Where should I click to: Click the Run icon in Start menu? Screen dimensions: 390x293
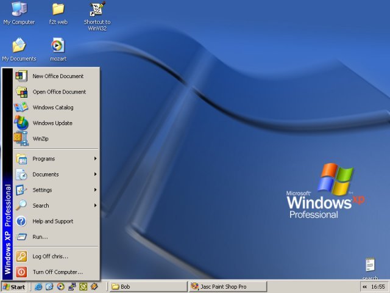21,237
